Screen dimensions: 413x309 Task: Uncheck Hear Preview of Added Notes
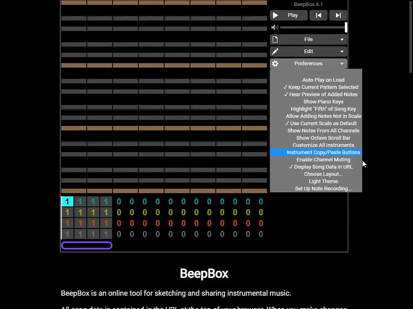pyautogui.click(x=316, y=94)
